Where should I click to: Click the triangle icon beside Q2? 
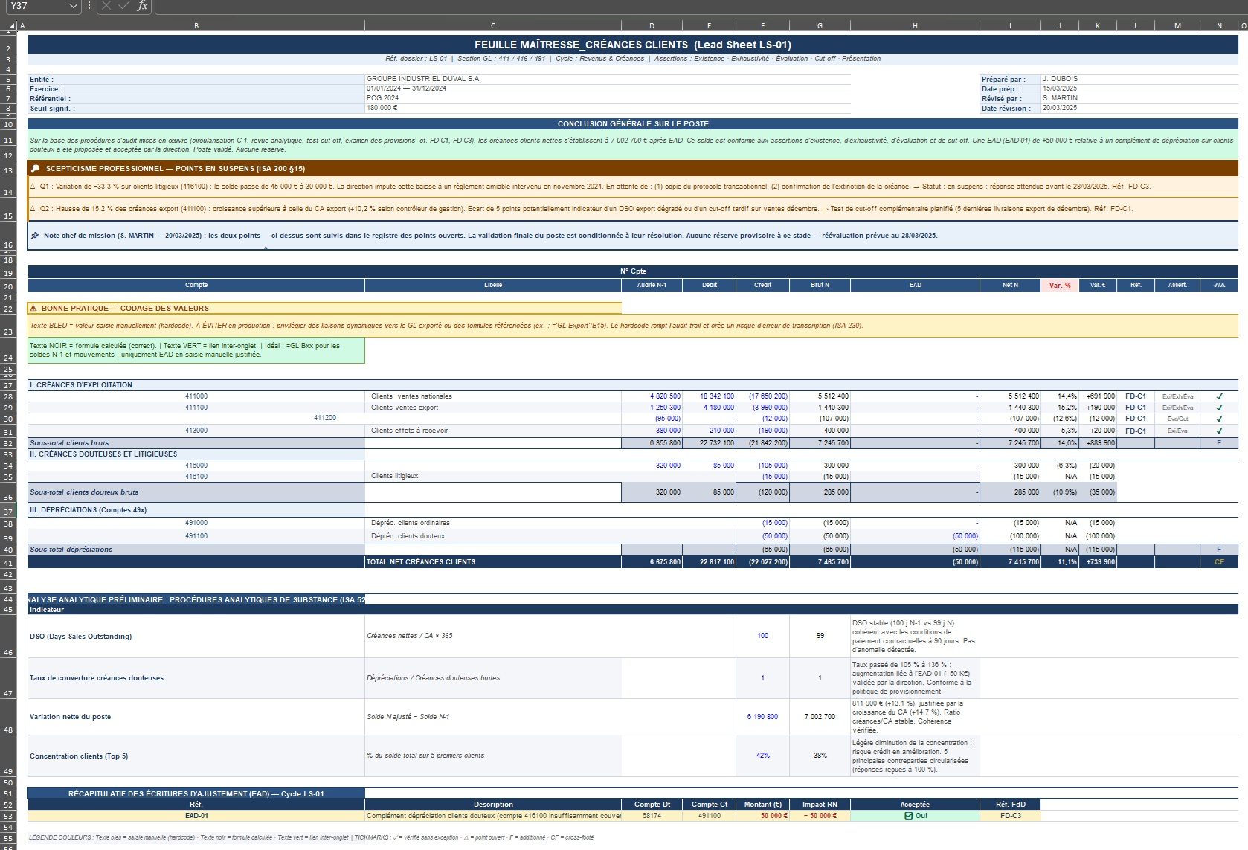pyautogui.click(x=33, y=209)
